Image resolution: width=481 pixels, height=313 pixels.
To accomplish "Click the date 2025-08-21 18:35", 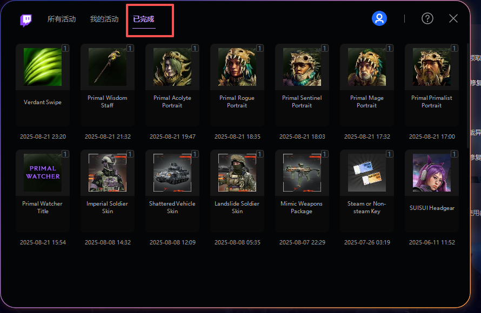I will pos(237,137).
